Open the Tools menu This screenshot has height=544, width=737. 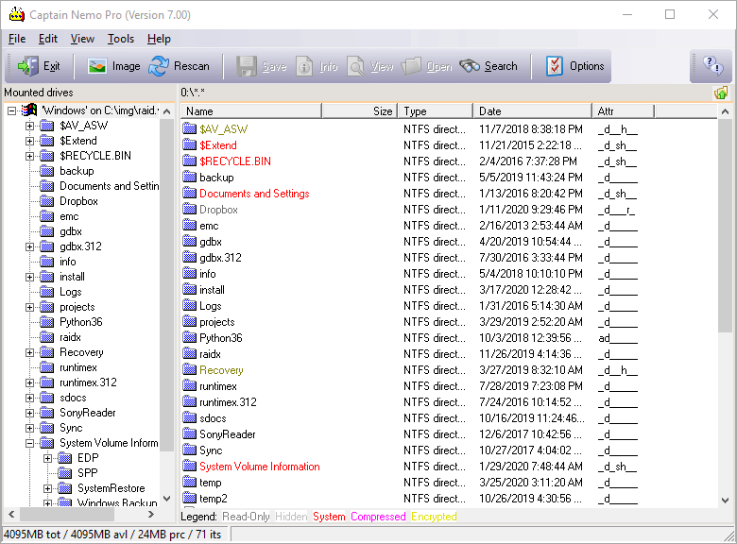pyautogui.click(x=121, y=39)
